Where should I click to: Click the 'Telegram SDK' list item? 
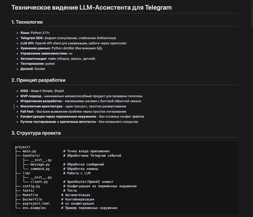pyautogui.click(x=68, y=38)
